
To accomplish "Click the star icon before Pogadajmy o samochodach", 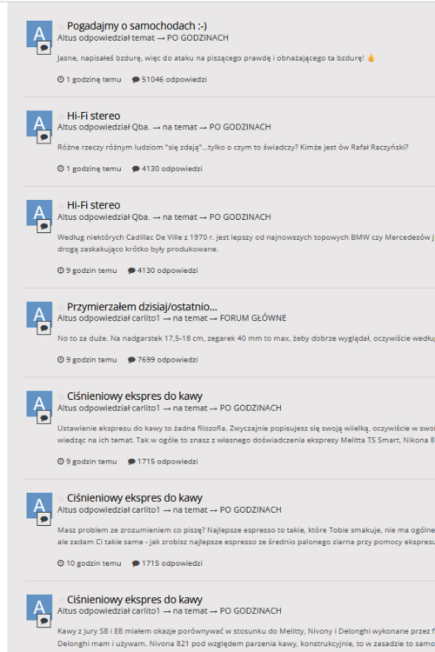I will click(x=61, y=27).
